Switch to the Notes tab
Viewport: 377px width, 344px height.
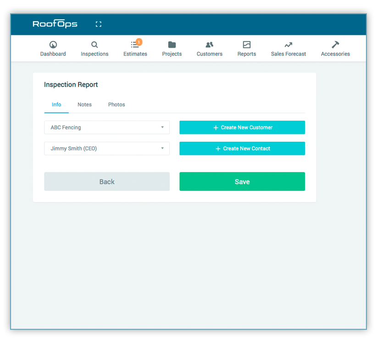click(x=85, y=105)
